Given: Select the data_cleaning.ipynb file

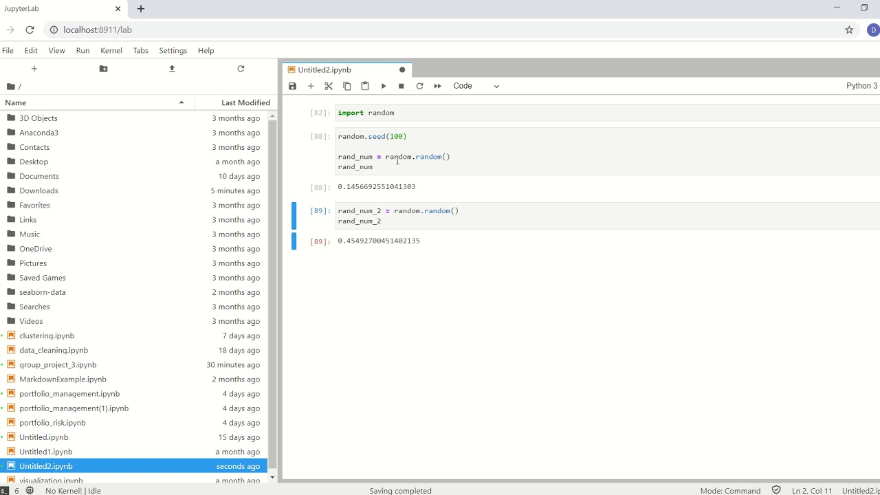Looking at the screenshot, I should [x=134, y=350].
